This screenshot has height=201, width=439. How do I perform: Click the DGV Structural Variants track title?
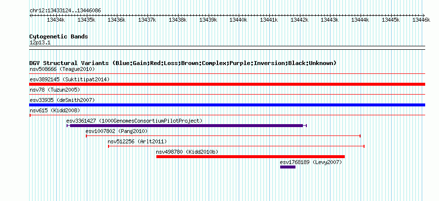183,63
